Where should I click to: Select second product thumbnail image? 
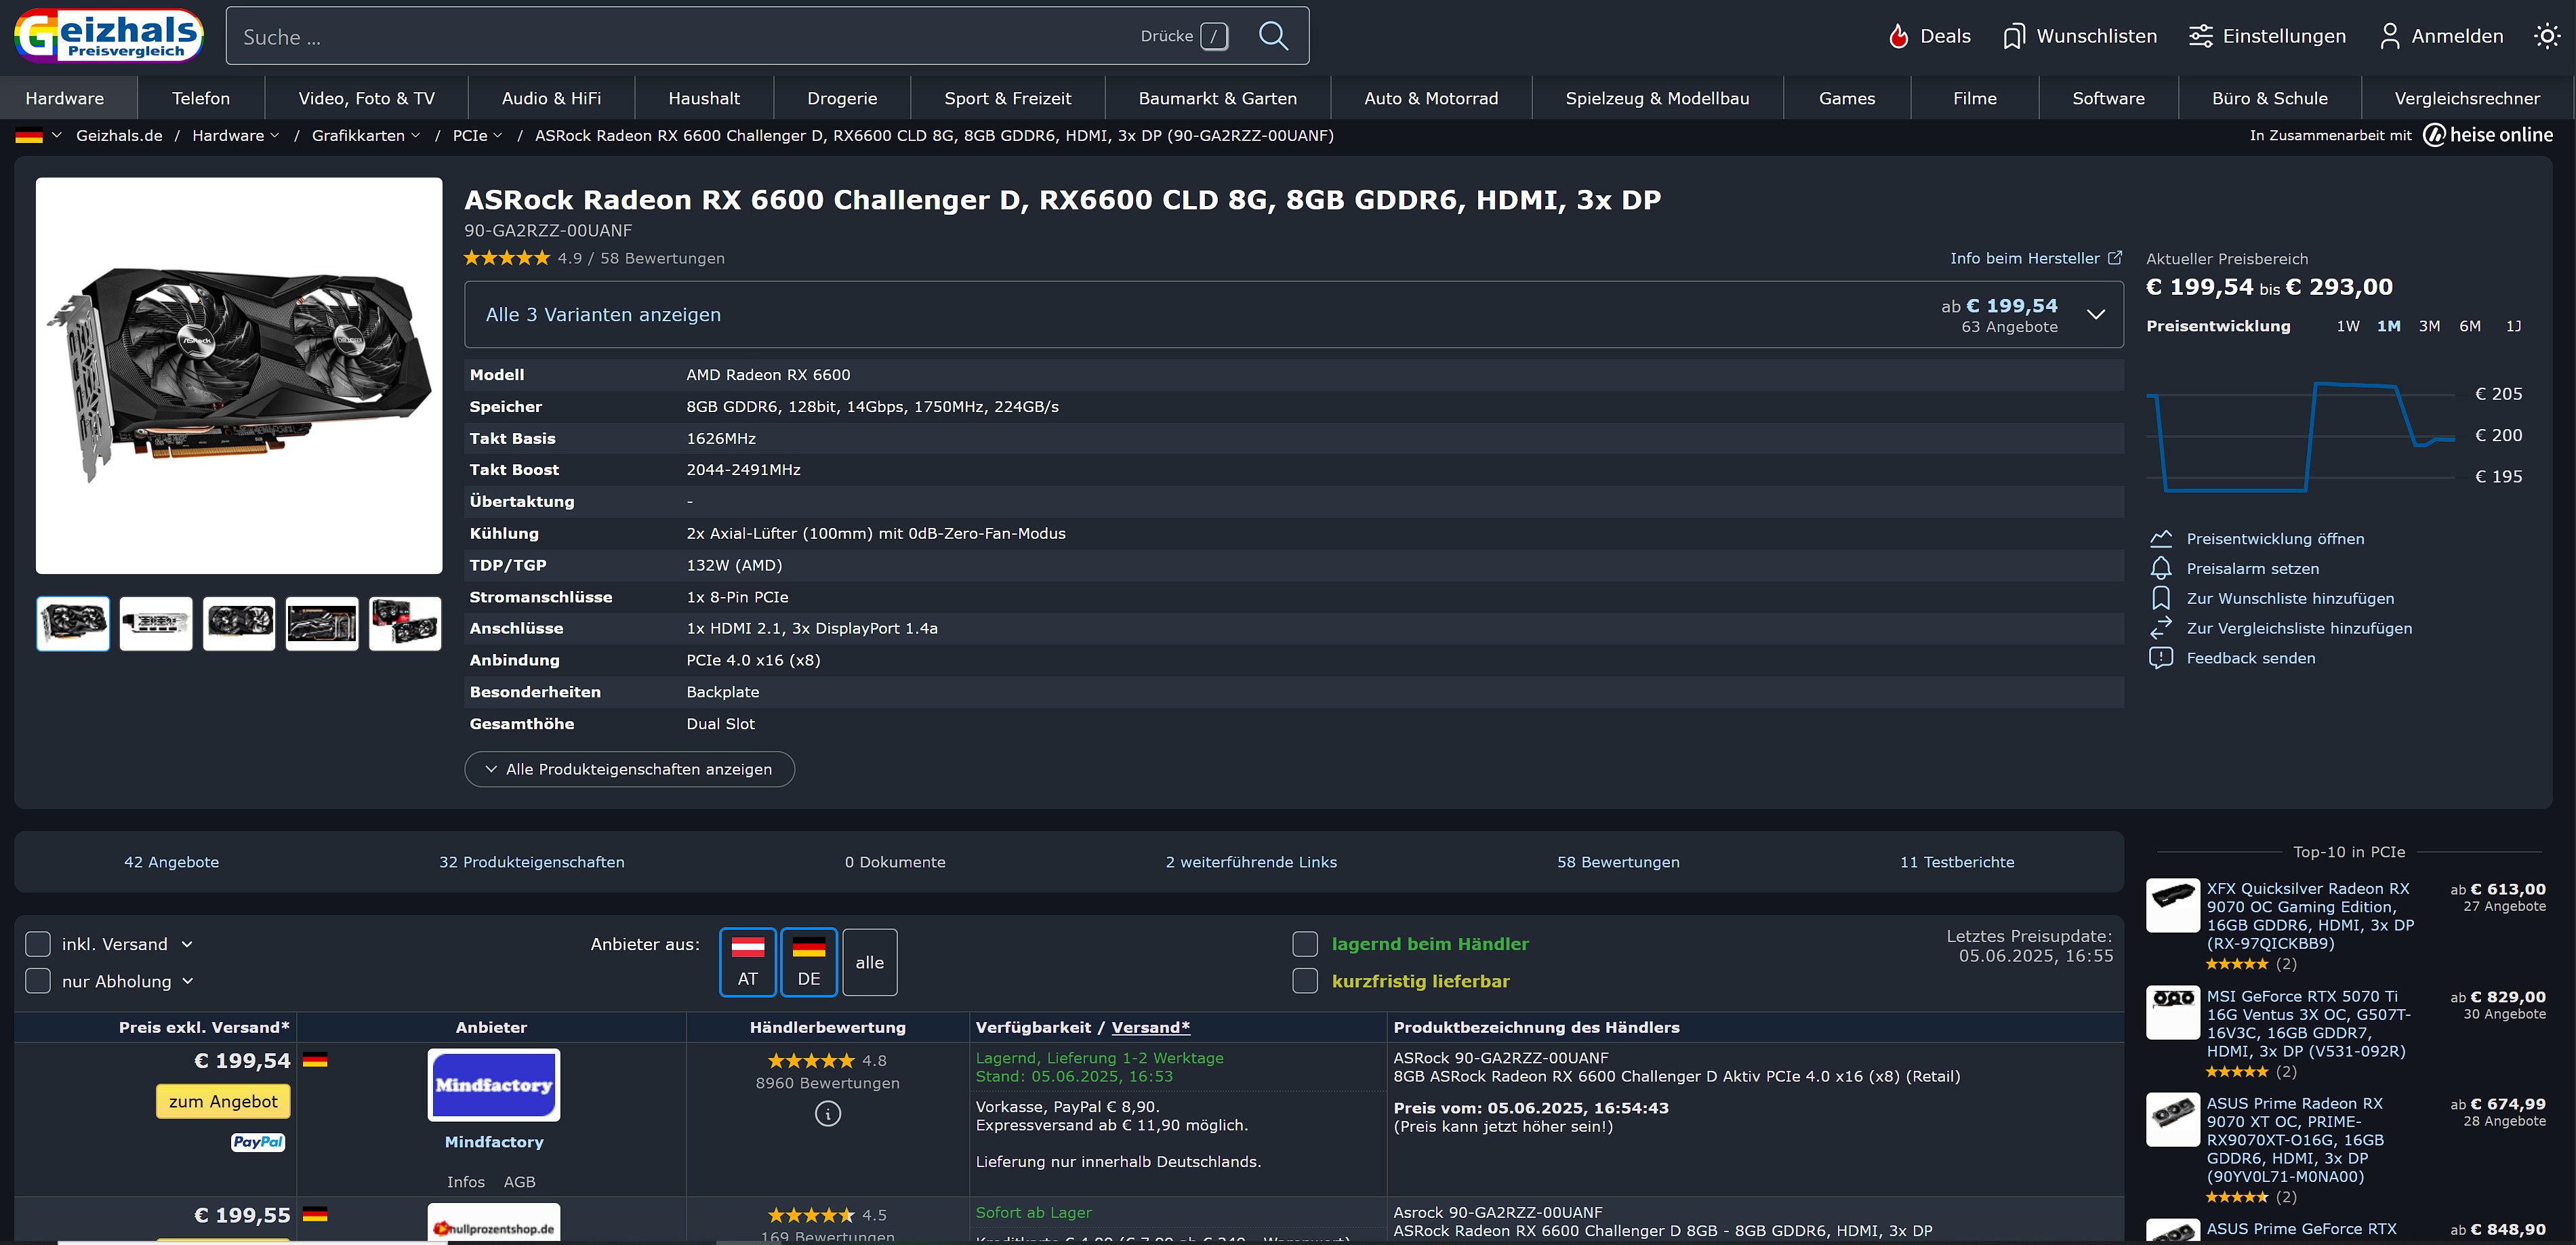point(156,623)
